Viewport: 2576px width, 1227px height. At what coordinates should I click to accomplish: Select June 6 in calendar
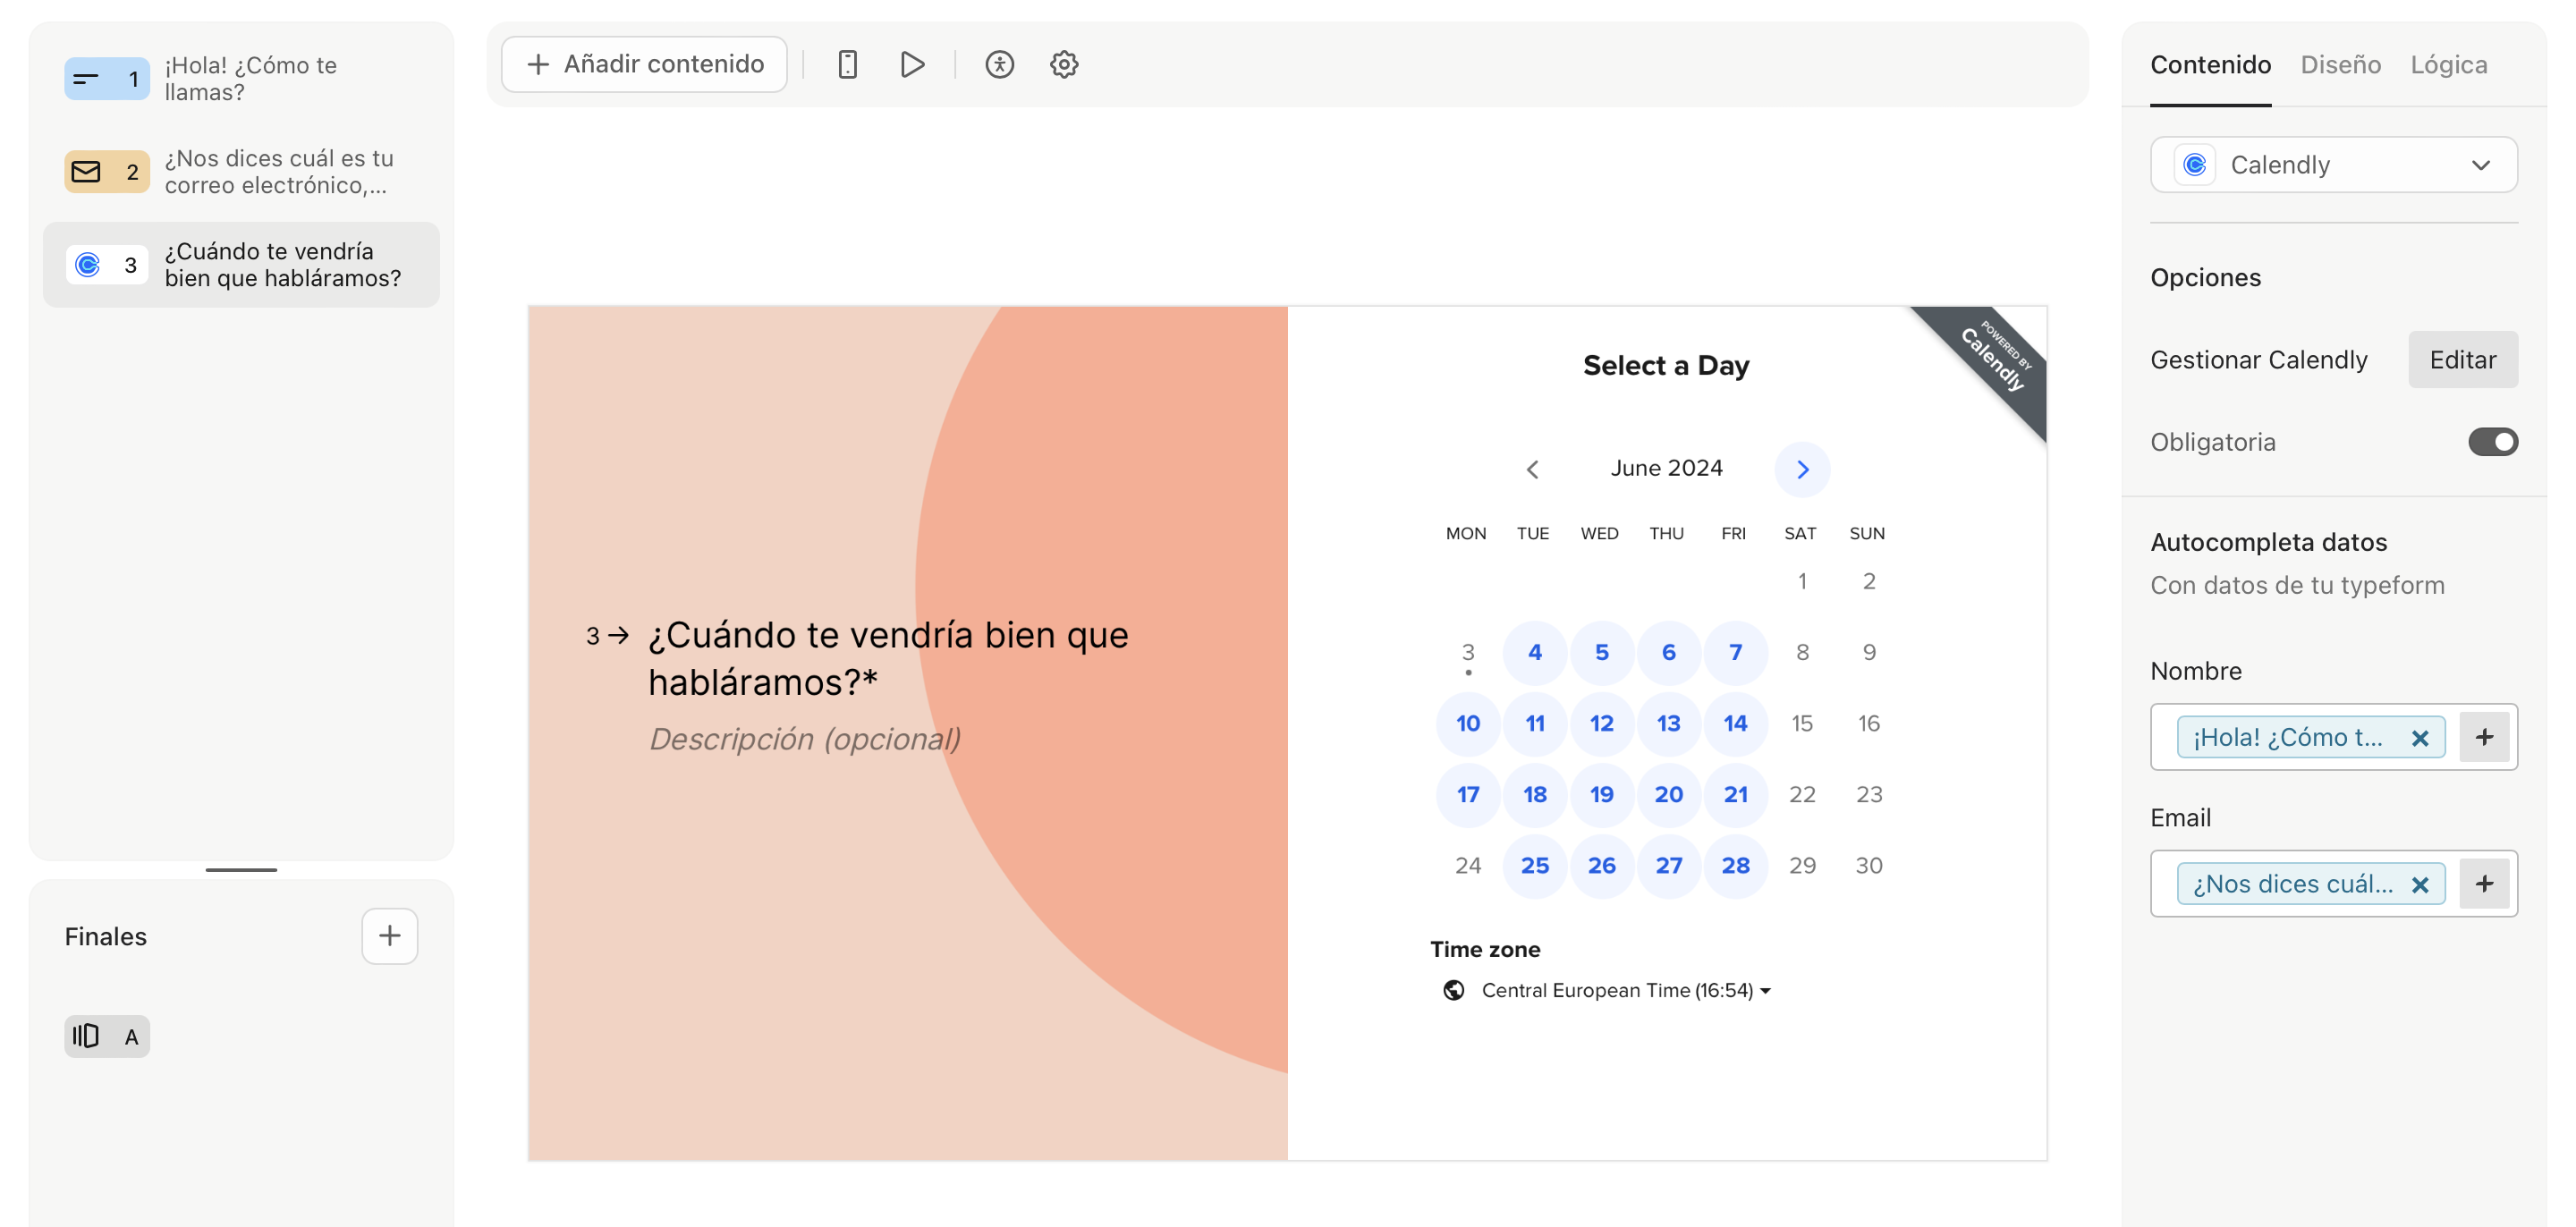[1668, 652]
